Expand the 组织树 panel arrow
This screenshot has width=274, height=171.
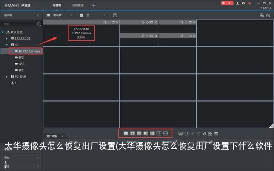coord(38,15)
